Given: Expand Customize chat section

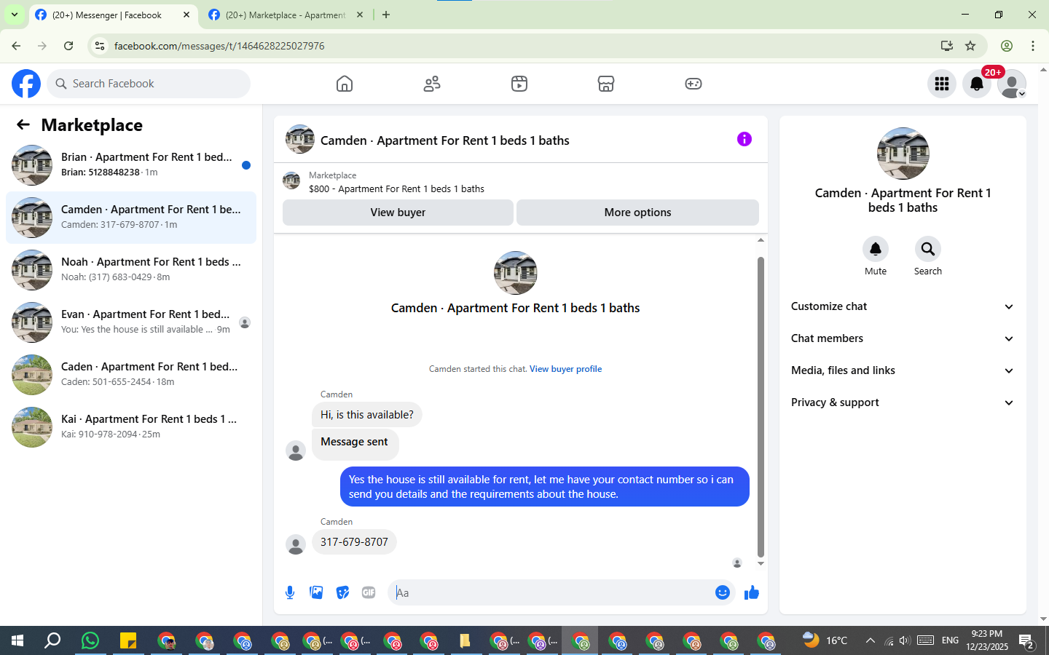Looking at the screenshot, I should coord(903,306).
